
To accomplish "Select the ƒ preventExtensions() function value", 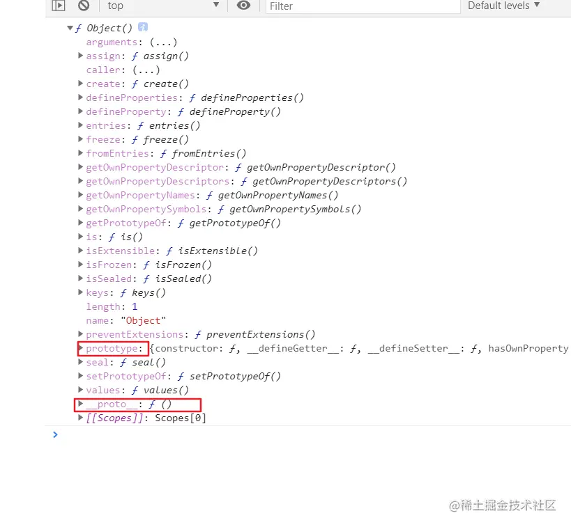I will pos(255,334).
